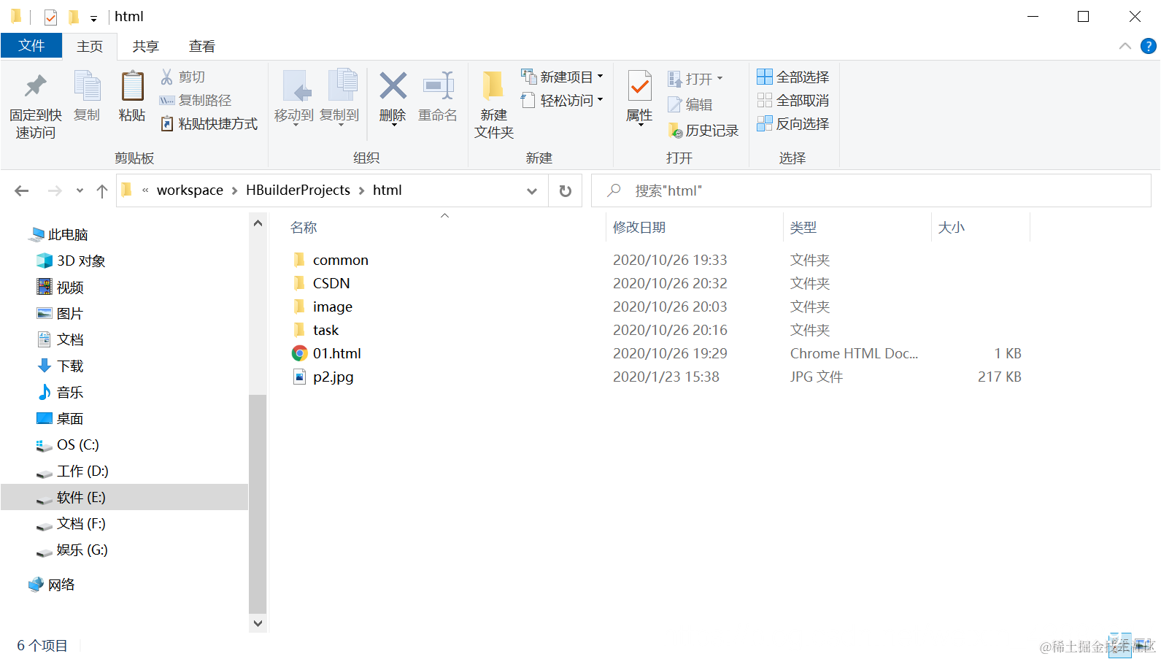Click Paste shortcut (粘贴快捷方式)
The image size is (1161, 659).
tap(209, 123)
